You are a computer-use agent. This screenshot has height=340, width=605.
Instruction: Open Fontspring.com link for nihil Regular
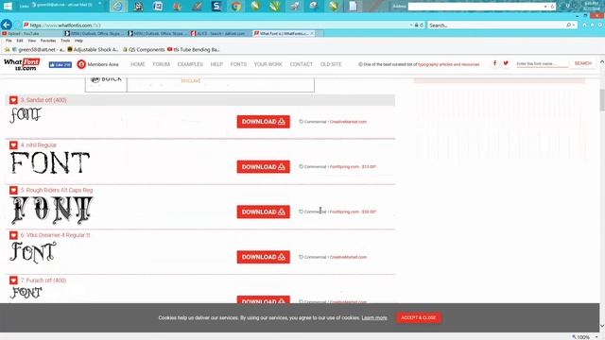[353, 167]
